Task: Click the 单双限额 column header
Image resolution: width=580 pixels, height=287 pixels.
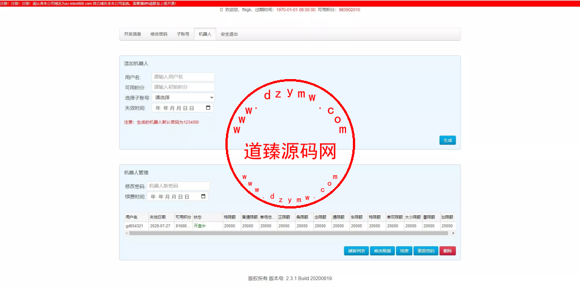Action: 395,218
